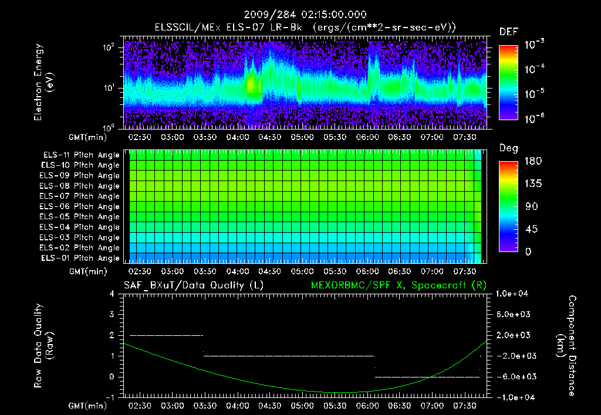The image size is (601, 415).
Task: Click the 10^-4 tick on the DEF scale
Action: coord(534,69)
